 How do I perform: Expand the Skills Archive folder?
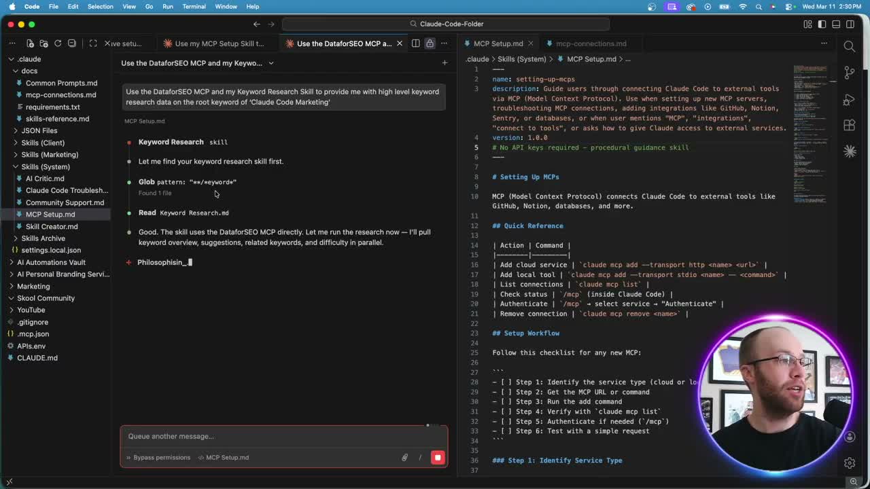(x=43, y=238)
